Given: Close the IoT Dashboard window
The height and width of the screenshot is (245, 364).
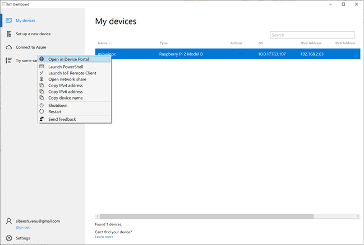Looking at the screenshot, I should tap(357, 4).
